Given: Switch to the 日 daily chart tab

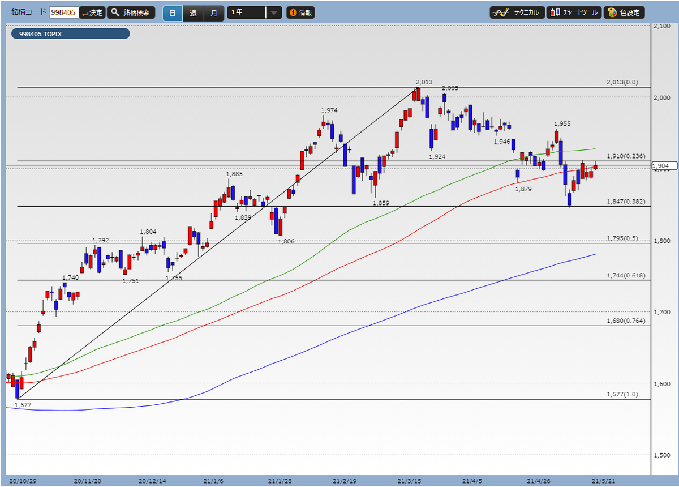Looking at the screenshot, I should pos(173,13).
